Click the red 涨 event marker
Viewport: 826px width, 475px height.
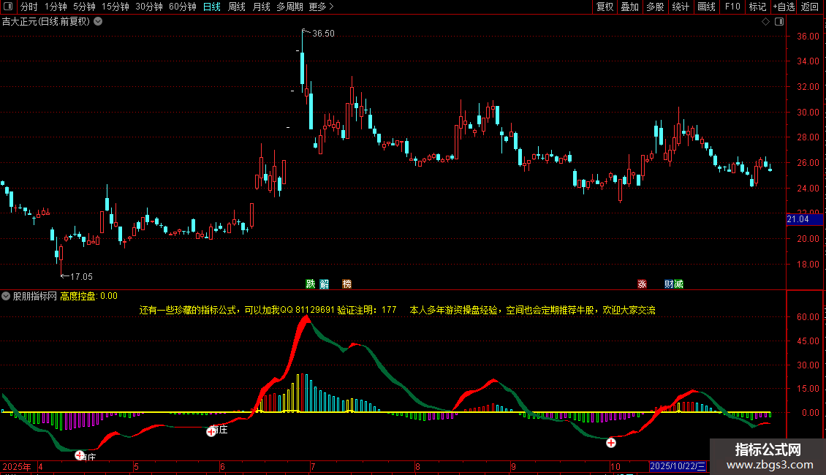click(642, 284)
